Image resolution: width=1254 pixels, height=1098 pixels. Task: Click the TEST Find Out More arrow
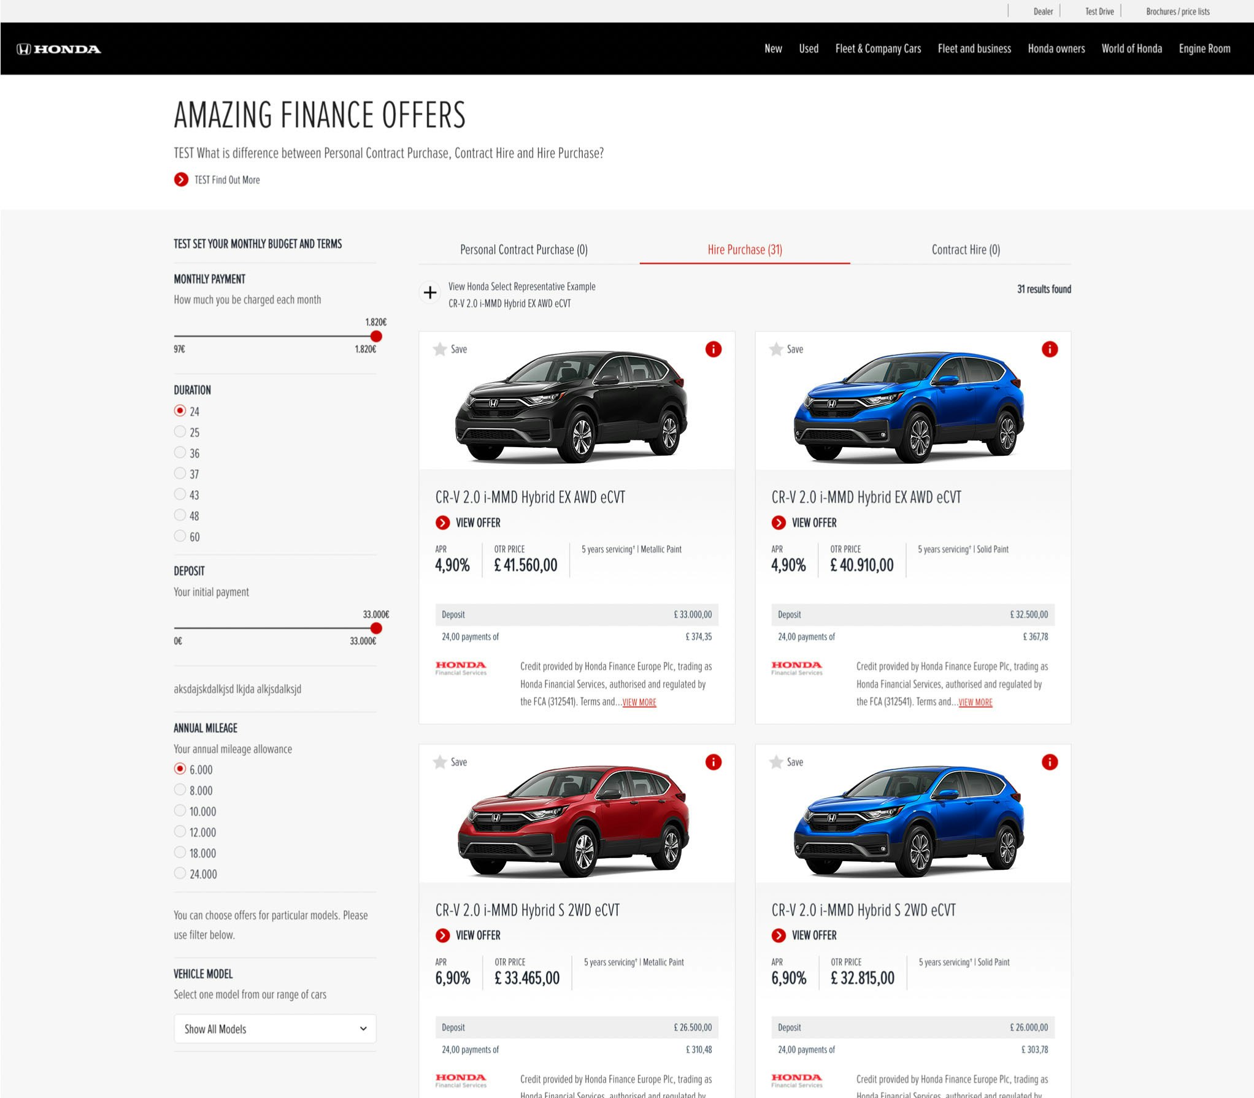[x=180, y=180]
